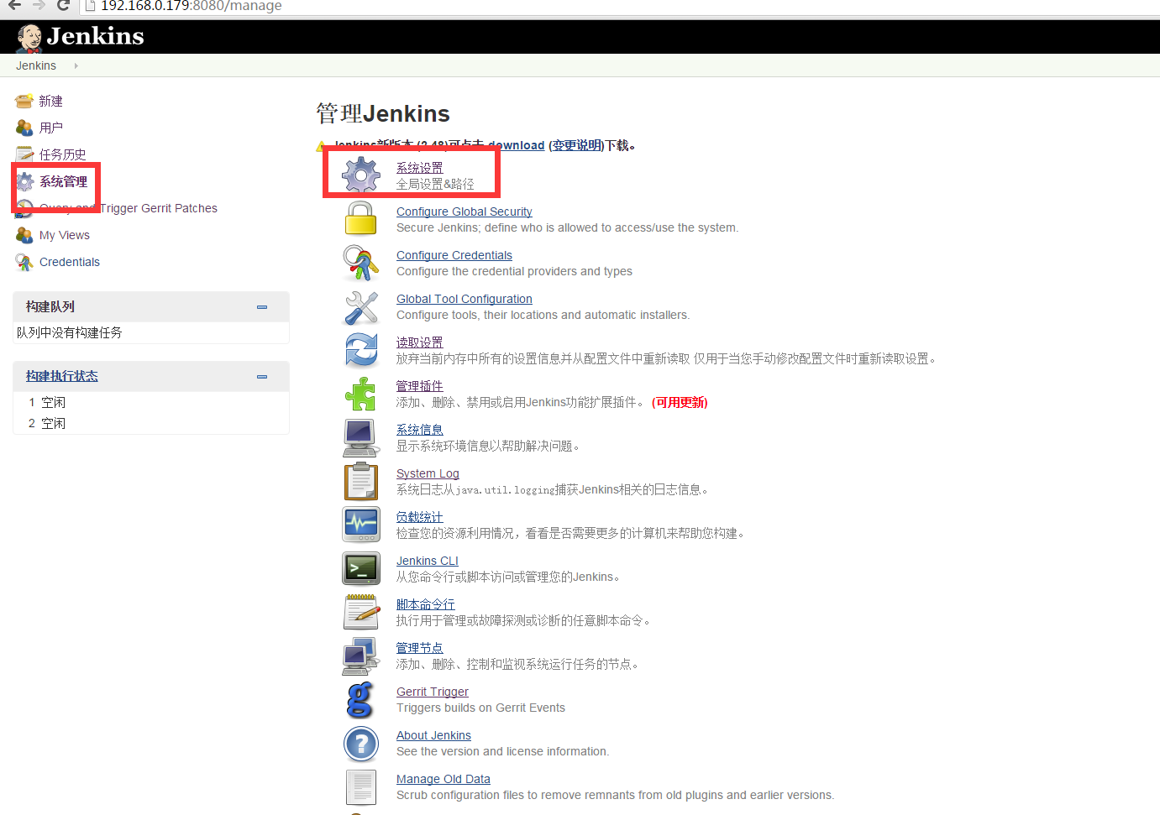Open the 脚本命令行 link
Image resolution: width=1160 pixels, height=815 pixels.
point(425,605)
